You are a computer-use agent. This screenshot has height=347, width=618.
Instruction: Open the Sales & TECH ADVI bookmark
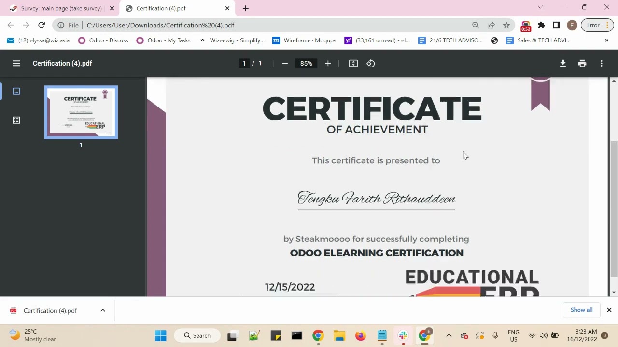[538, 40]
